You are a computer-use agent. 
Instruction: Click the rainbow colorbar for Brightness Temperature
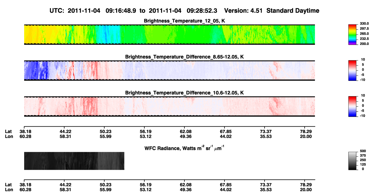[x=353, y=34]
